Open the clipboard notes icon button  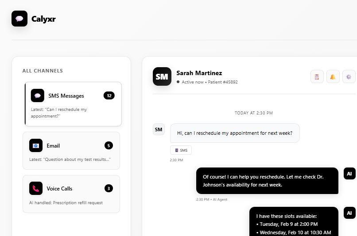[317, 76]
